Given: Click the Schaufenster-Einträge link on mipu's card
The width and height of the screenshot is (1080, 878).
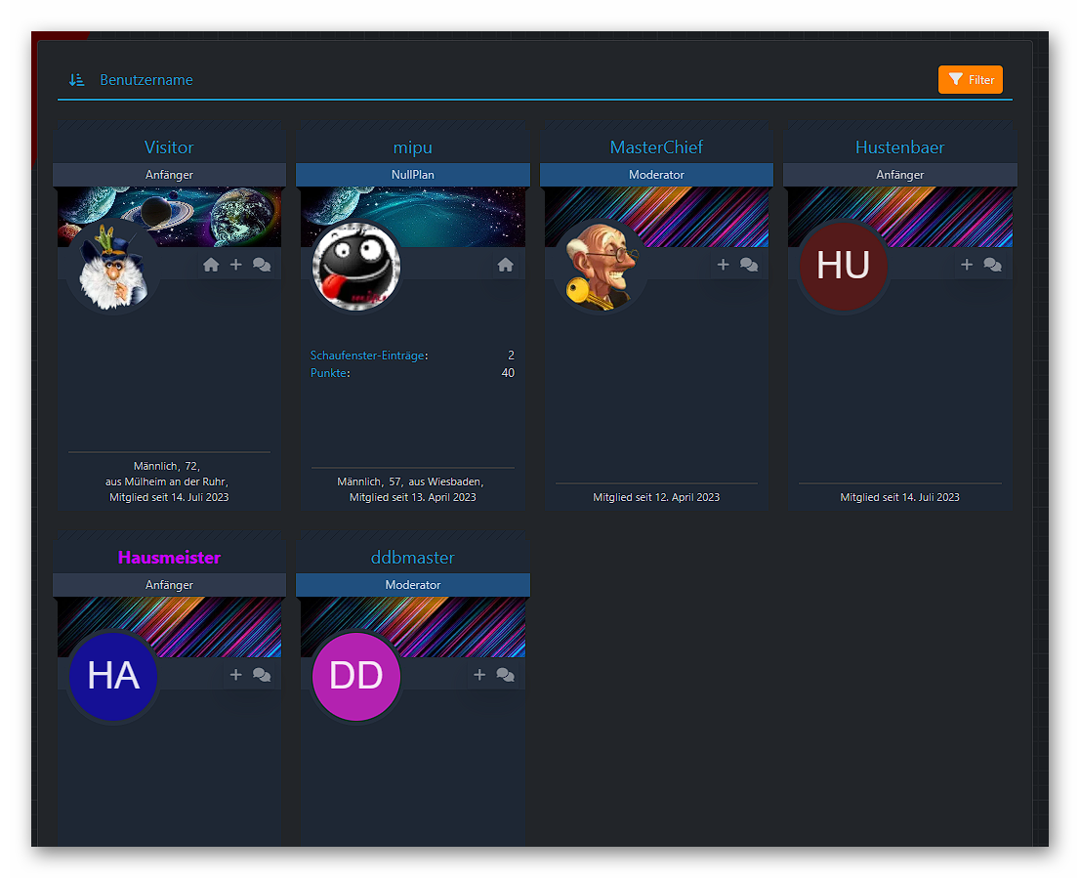Looking at the screenshot, I should [x=367, y=355].
